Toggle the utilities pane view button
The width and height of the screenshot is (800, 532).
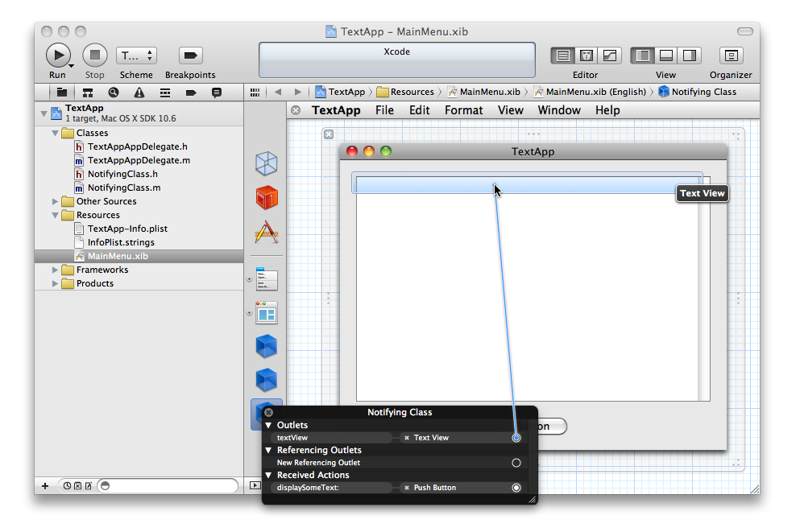tap(690, 56)
